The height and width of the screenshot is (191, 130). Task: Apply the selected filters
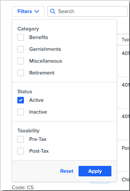[95, 171]
